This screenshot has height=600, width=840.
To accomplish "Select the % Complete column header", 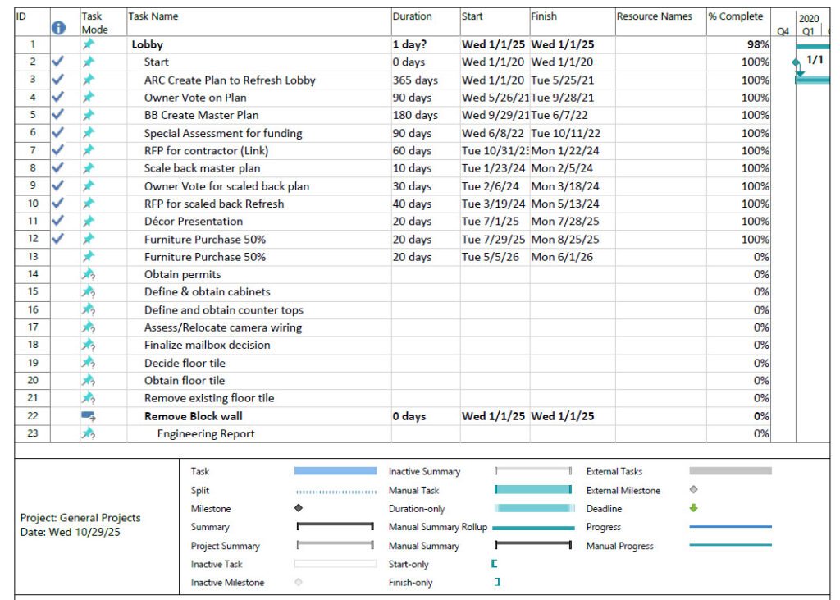I will [x=735, y=16].
